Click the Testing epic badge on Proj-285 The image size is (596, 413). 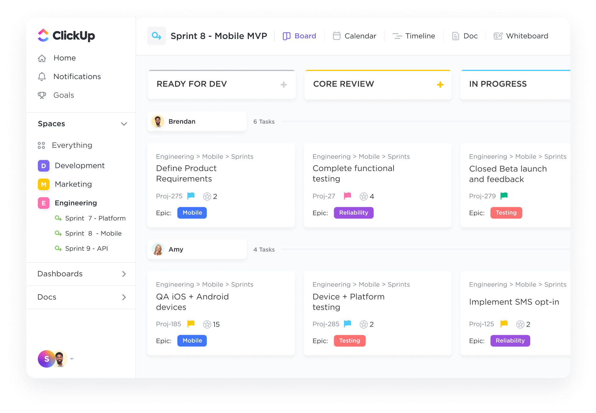coord(350,341)
